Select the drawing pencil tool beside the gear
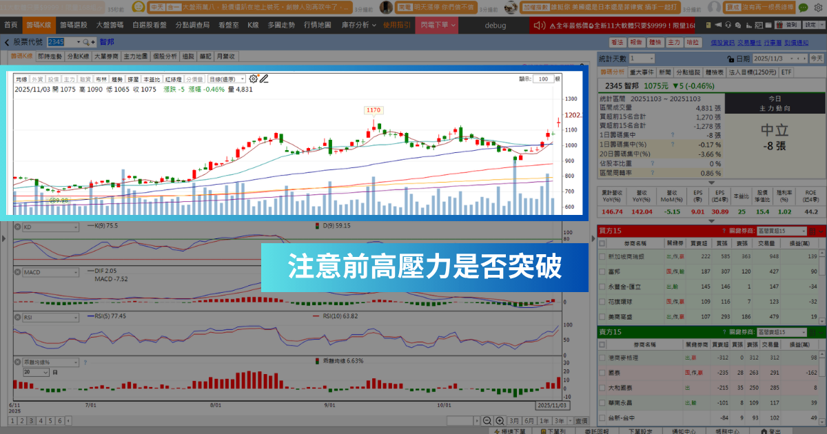827x434 pixels. tap(265, 78)
